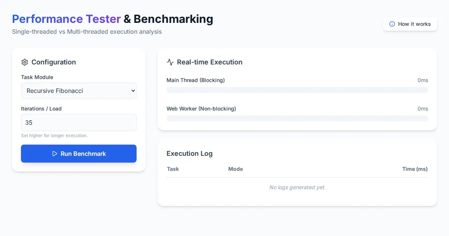Click the Web Worker progress bar

297,118
